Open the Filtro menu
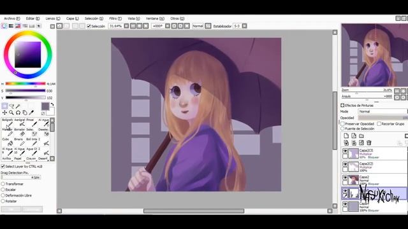Image resolution: width=408 pixels, height=229 pixels. pyautogui.click(x=115, y=18)
